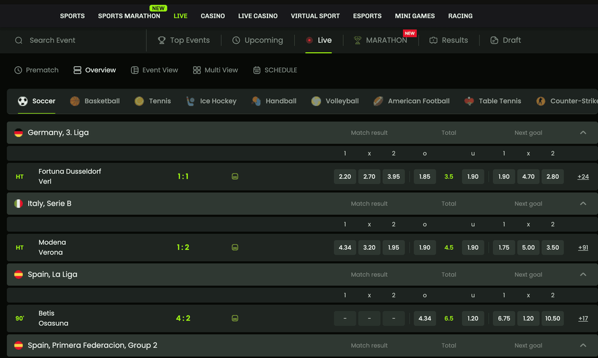
Task: Click the Counter-Strike icon
Action: (541, 101)
